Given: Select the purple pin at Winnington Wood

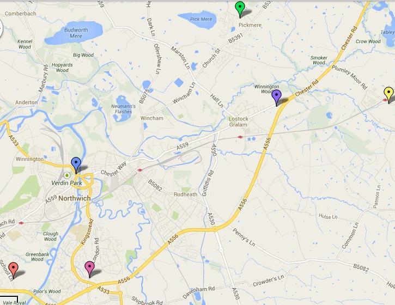Looking at the screenshot, I should pyautogui.click(x=277, y=97).
